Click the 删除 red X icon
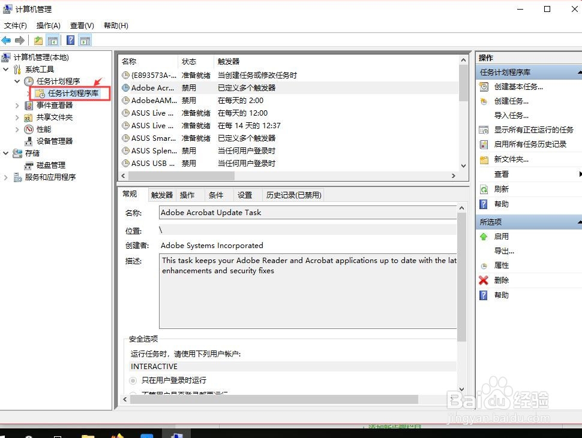582x438 pixels. point(484,280)
